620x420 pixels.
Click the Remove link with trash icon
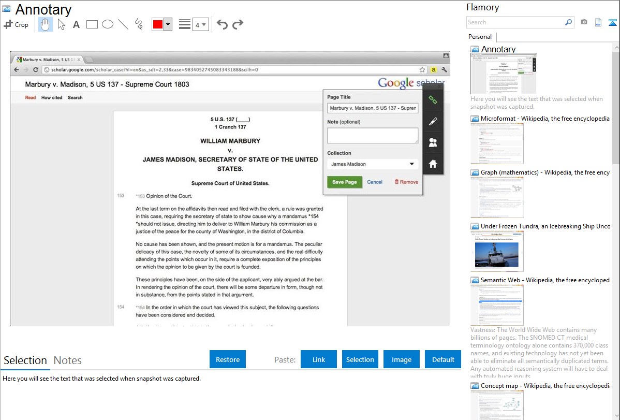click(406, 182)
